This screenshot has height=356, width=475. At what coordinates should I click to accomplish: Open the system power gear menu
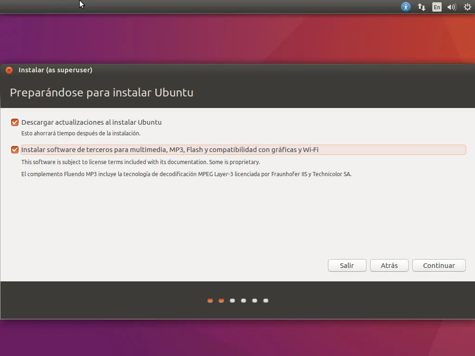coord(468,7)
